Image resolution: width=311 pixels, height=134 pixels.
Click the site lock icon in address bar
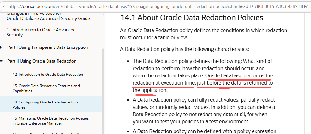3,6
